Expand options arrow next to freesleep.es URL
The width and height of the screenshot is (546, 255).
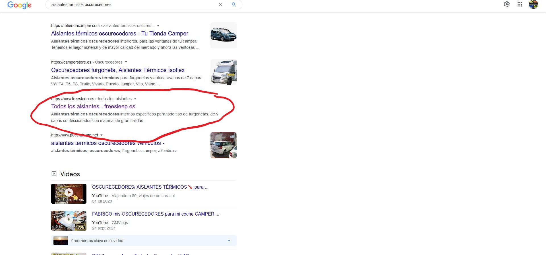[135, 99]
